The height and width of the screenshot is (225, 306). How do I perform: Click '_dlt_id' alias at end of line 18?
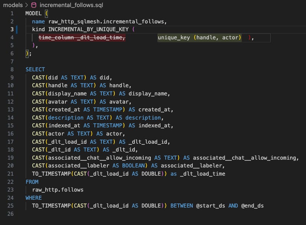point(124,150)
